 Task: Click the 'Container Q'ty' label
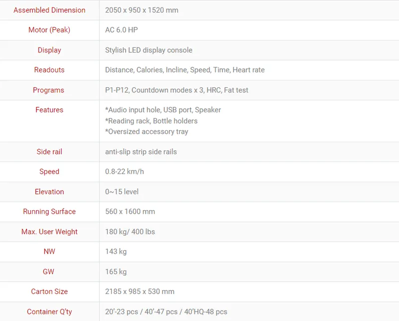click(x=49, y=312)
